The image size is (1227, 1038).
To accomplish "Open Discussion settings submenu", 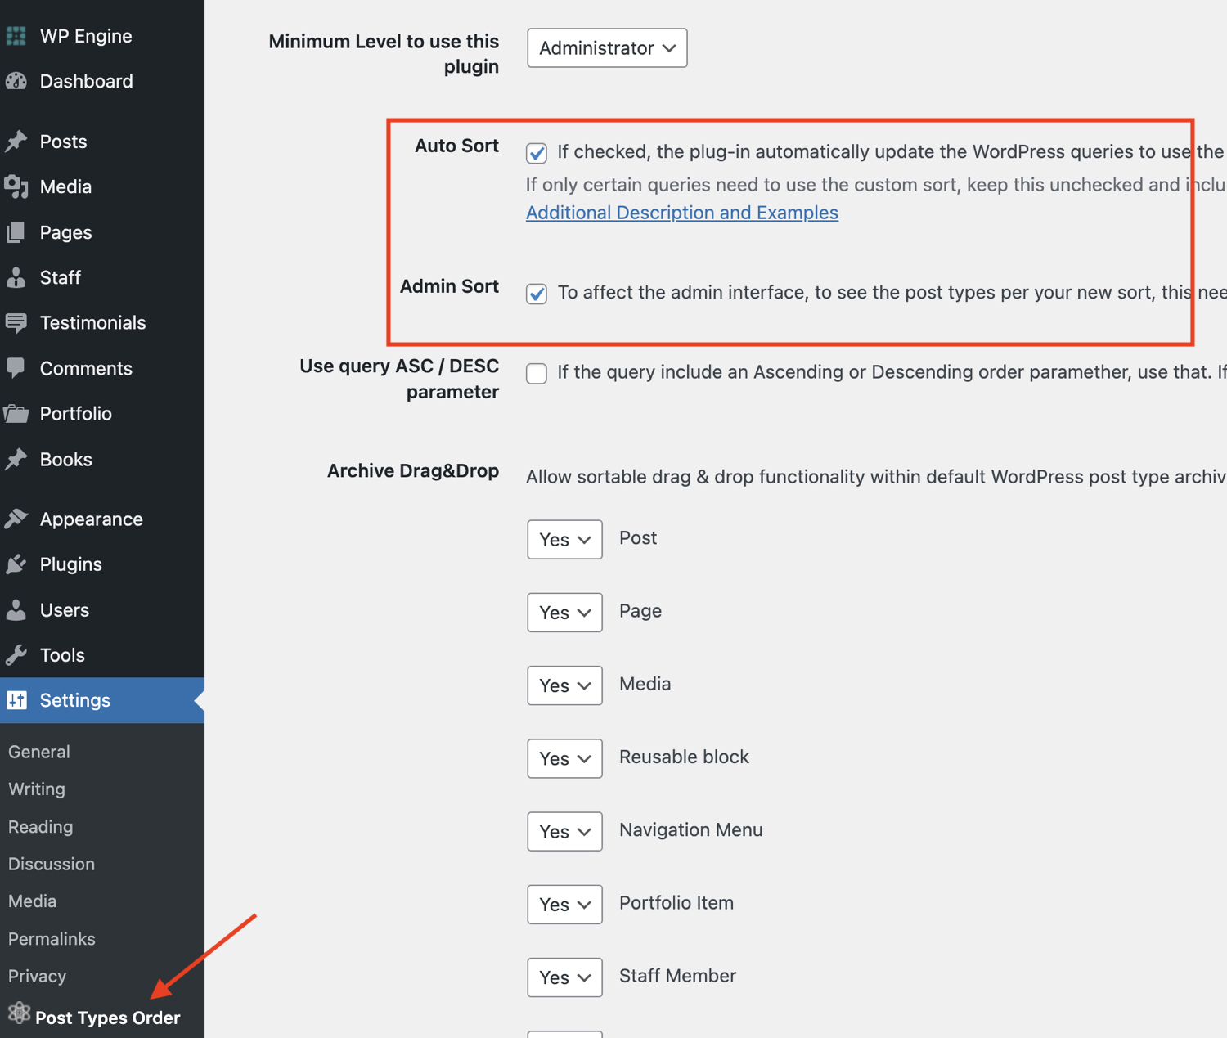I will click(52, 864).
